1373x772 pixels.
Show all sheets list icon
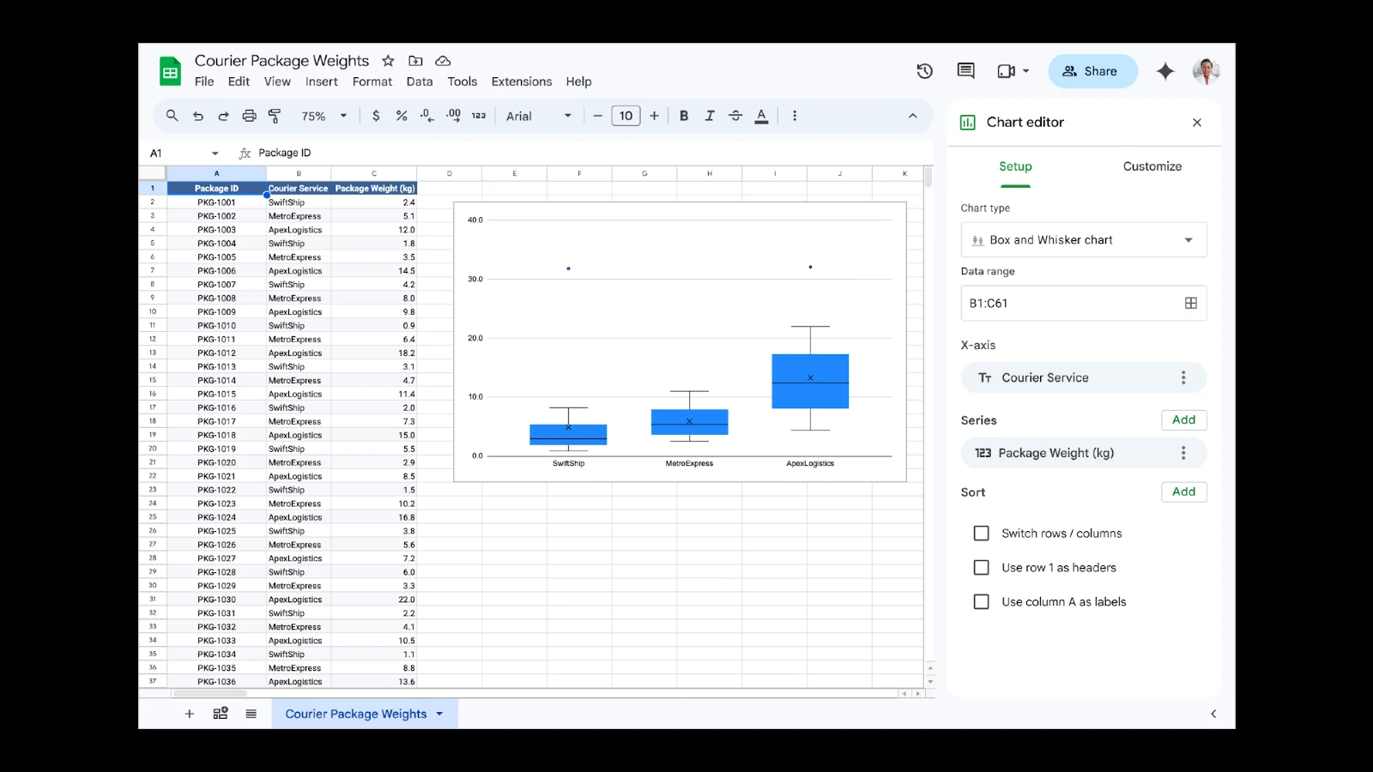click(x=251, y=714)
